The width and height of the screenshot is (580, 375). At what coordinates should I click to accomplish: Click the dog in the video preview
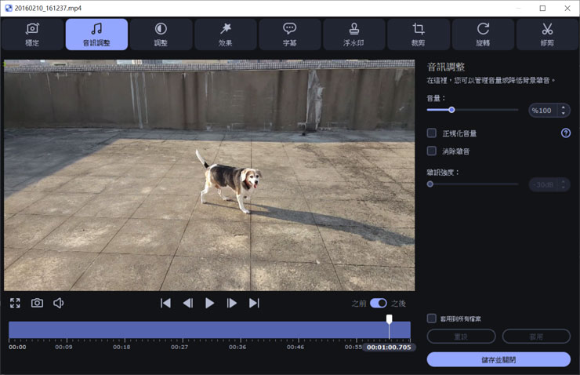tap(229, 181)
